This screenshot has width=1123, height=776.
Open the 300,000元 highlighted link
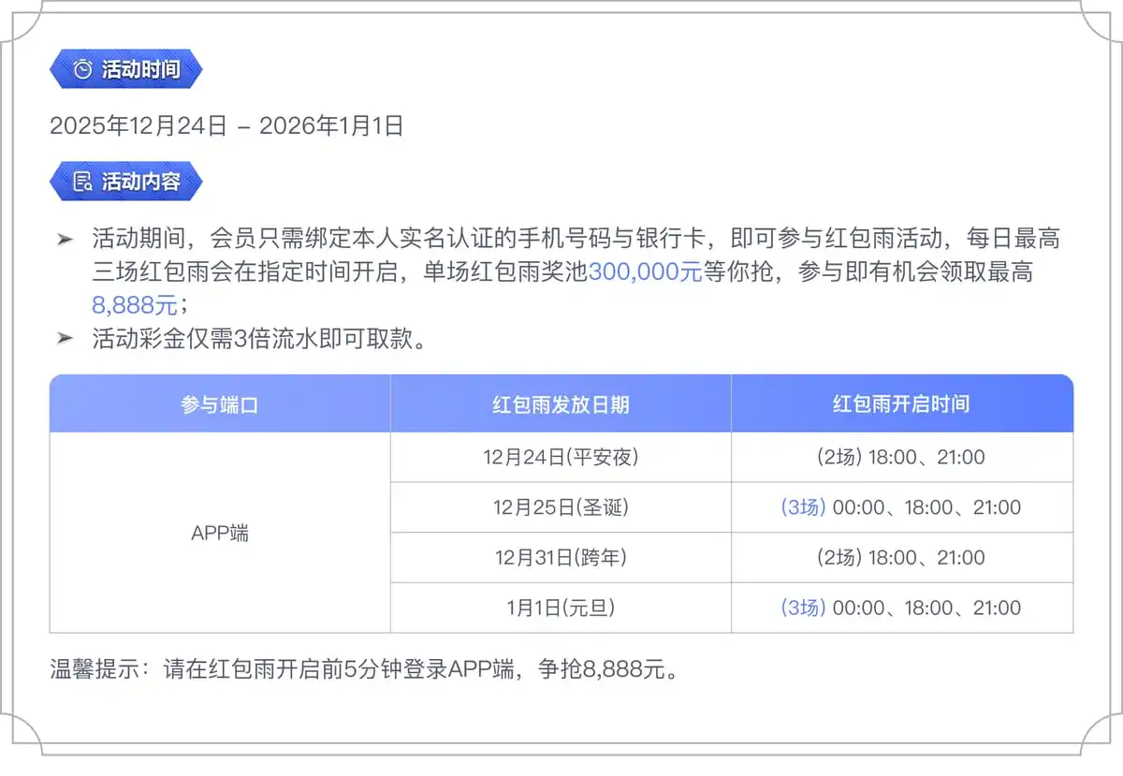[x=648, y=272]
